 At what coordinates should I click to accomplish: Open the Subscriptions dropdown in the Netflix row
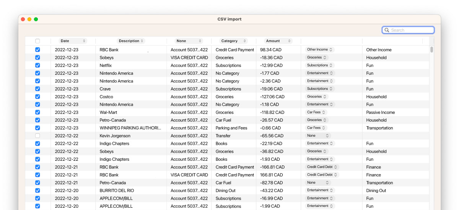click(320, 65)
